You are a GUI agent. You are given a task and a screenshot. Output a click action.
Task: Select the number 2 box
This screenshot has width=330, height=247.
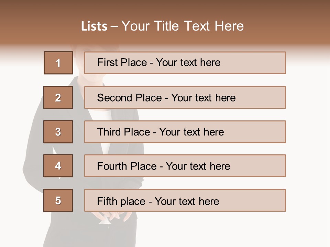[58, 97]
